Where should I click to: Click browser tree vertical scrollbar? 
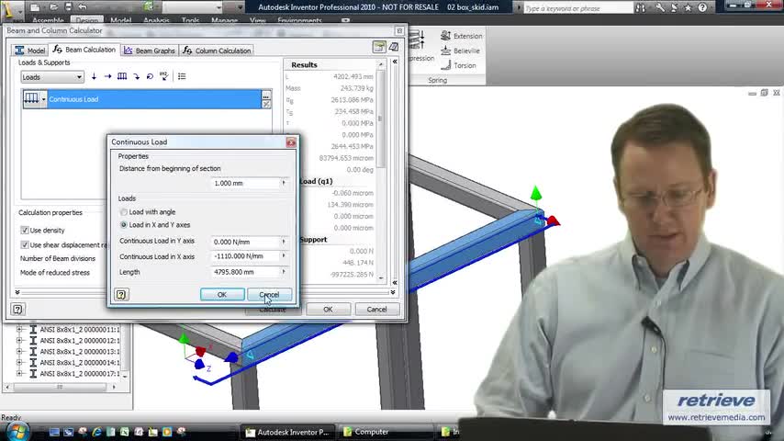point(125,350)
